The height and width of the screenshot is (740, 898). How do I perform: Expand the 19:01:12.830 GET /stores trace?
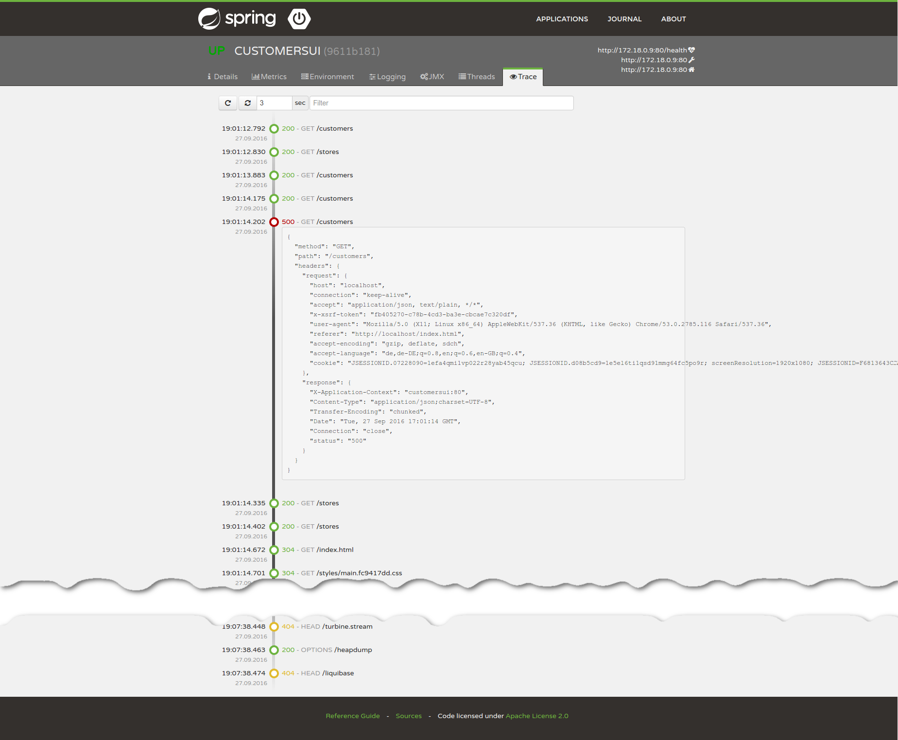click(310, 152)
